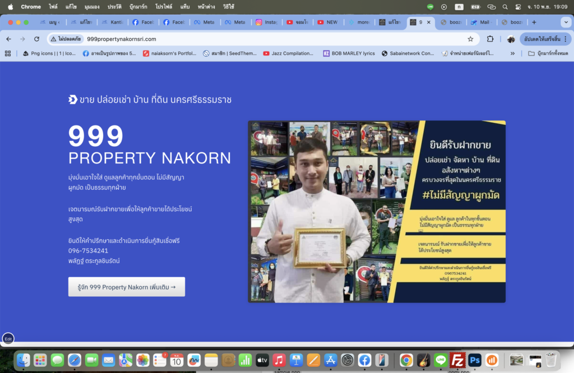Toggle the Thai keyboard input source indicator

tap(459, 7)
